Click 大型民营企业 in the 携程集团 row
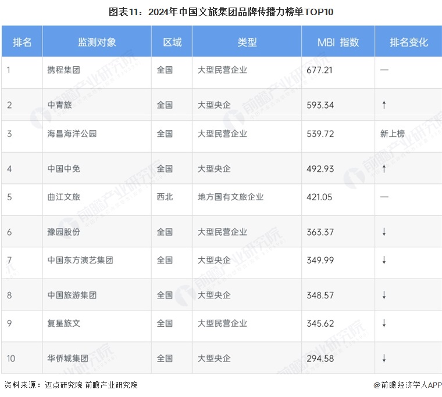The width and height of the screenshot is (442, 397). coord(222,70)
